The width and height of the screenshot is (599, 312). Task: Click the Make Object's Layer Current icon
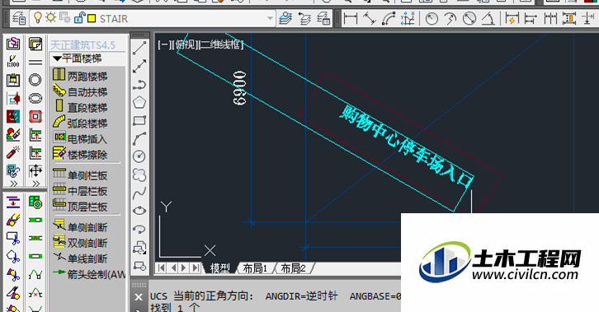pyautogui.click(x=285, y=18)
